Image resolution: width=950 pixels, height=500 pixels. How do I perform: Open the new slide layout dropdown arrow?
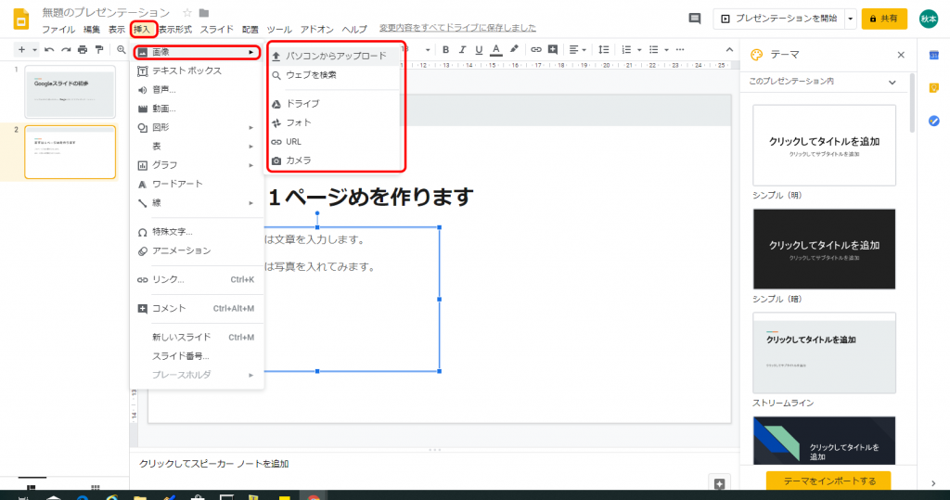pyautogui.click(x=34, y=50)
